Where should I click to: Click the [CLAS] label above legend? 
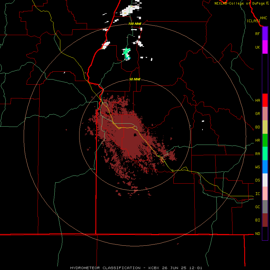[253, 21]
